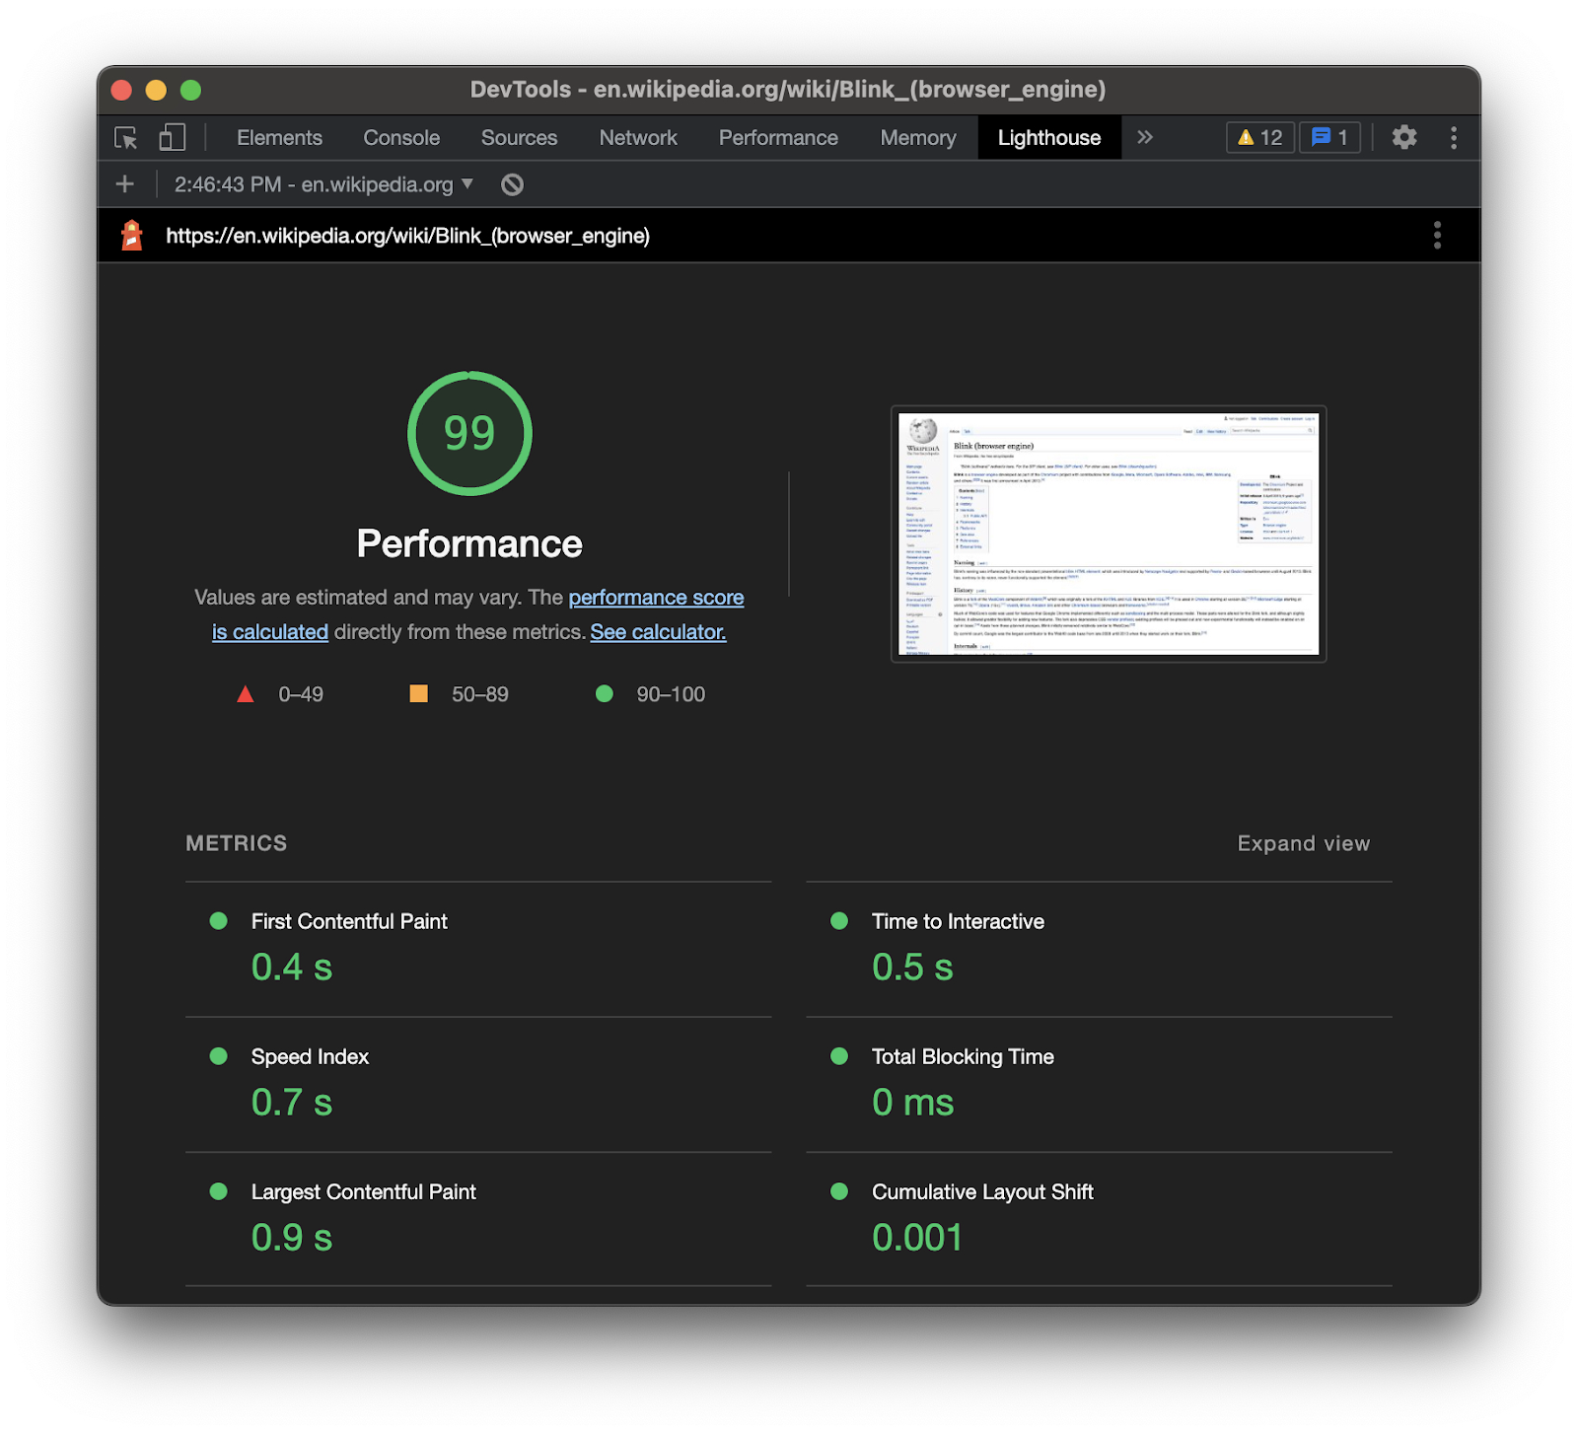Click the red triangle 0–49 legend icon
This screenshot has height=1434, width=1578.
click(x=246, y=694)
